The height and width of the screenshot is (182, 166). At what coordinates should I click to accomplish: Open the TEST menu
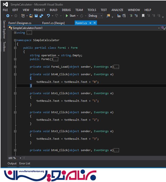coord(104,10)
